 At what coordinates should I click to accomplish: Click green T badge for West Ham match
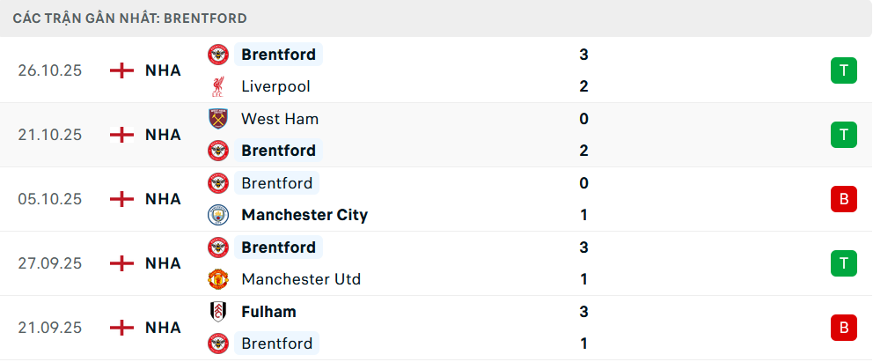tap(843, 135)
